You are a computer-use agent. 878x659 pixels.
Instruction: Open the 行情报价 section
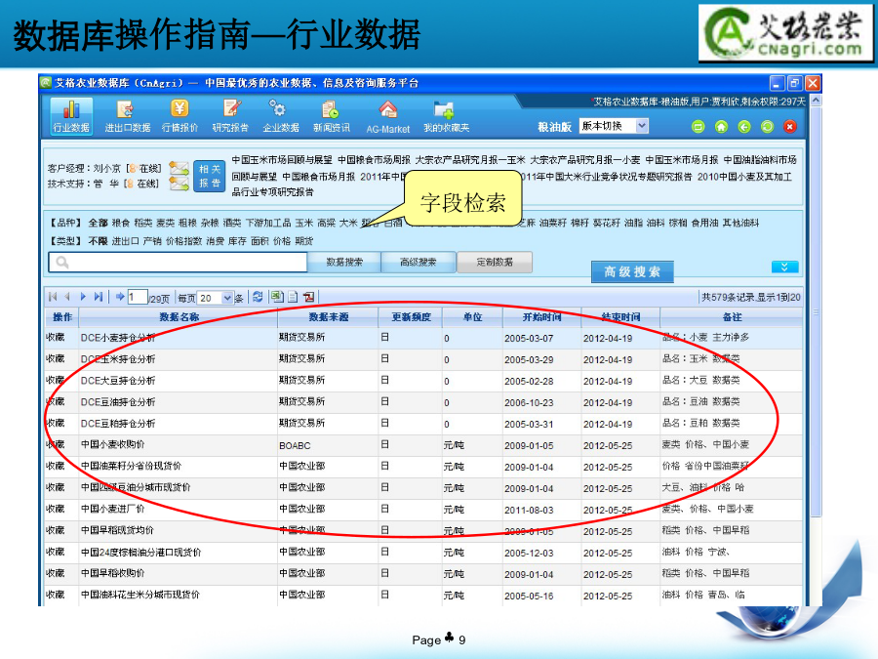click(x=180, y=116)
